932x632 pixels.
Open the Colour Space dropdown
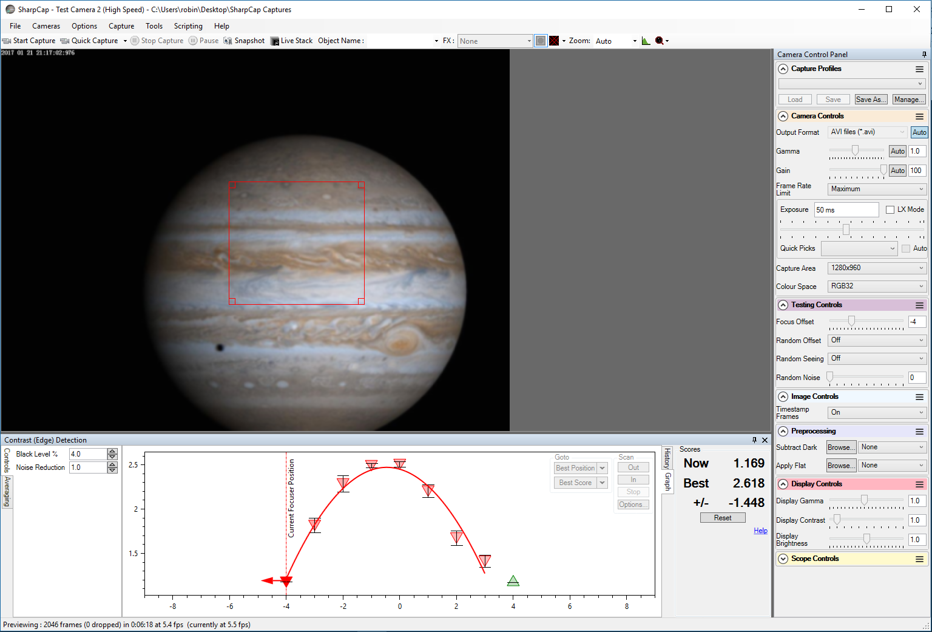click(877, 286)
